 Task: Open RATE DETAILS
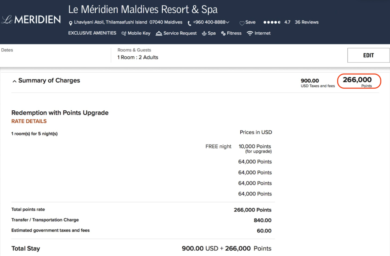click(29, 121)
